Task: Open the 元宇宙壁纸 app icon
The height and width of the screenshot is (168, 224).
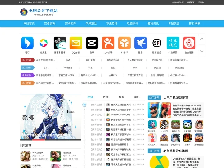Action: 59,43
